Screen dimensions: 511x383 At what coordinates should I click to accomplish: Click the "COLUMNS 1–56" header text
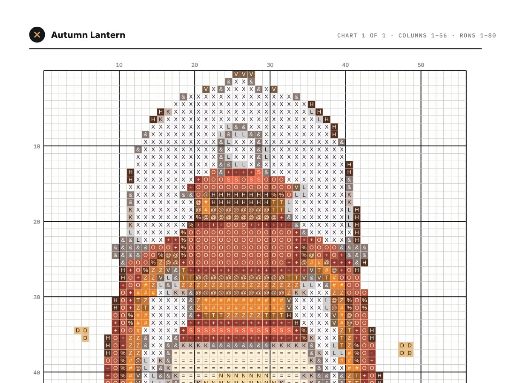tap(423, 35)
